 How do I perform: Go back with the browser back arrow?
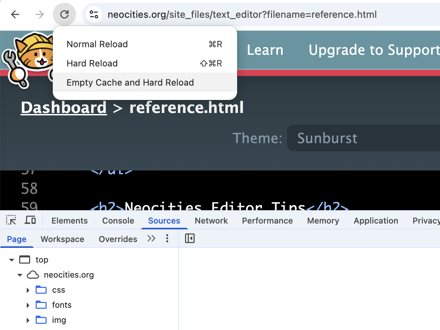[15, 14]
